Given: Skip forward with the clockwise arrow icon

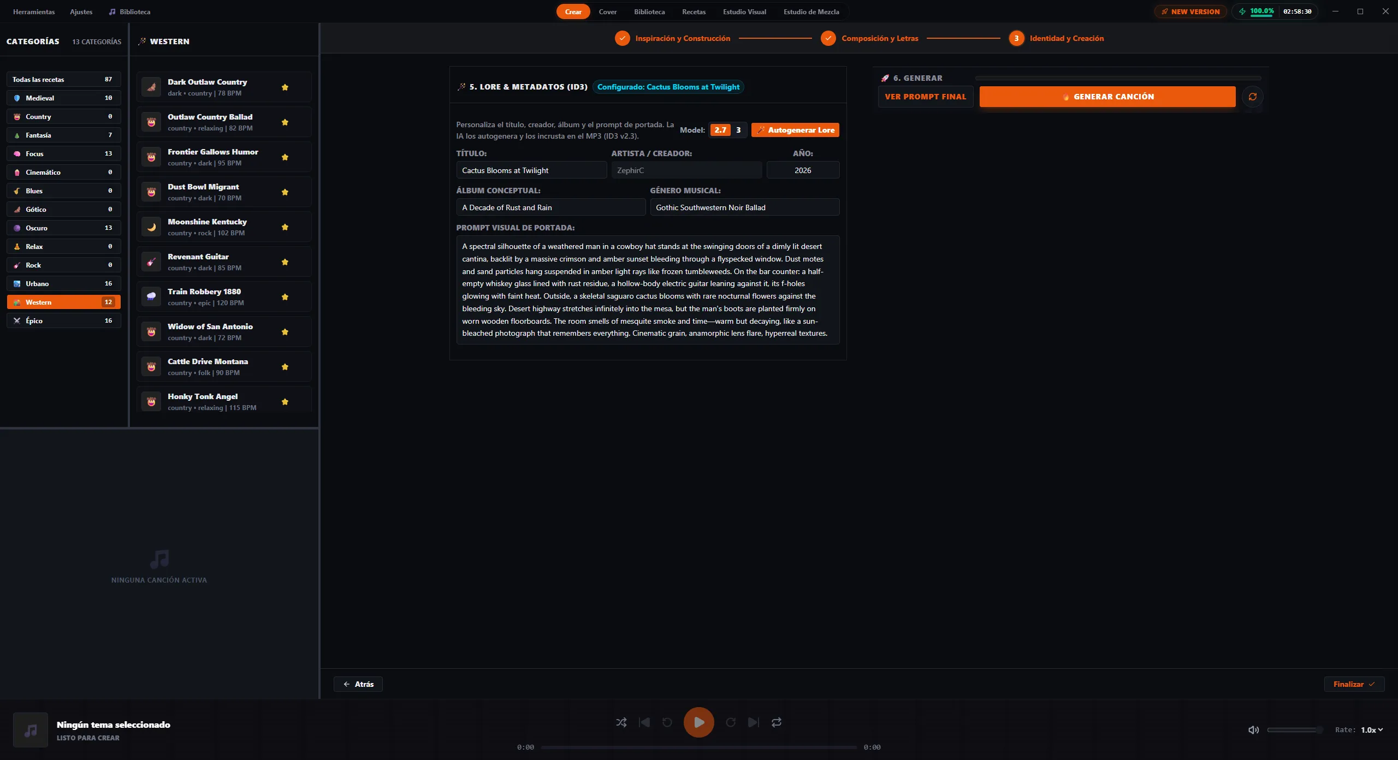Looking at the screenshot, I should (x=731, y=722).
